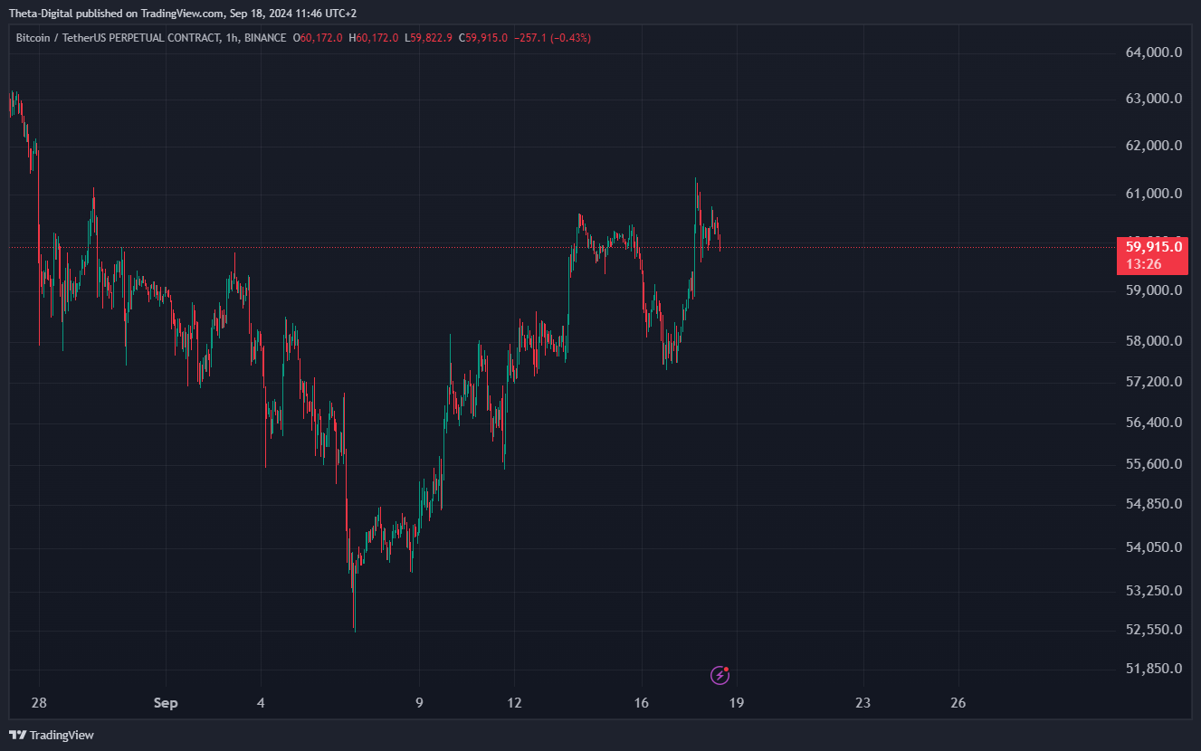The height and width of the screenshot is (751, 1201).
Task: Click the 51,850.0 price axis label
Action: (x=1154, y=669)
